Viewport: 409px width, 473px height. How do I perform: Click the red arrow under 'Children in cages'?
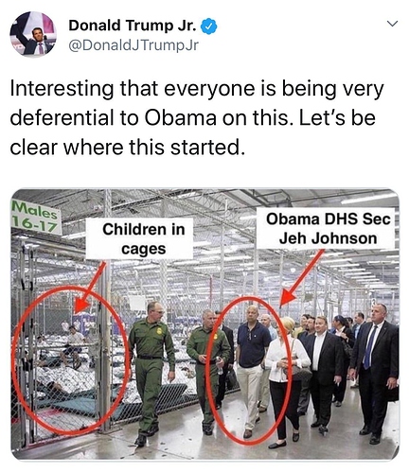pyautogui.click(x=89, y=289)
